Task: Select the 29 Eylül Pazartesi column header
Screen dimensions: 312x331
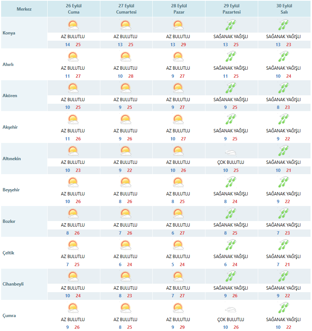Action: 232,9
